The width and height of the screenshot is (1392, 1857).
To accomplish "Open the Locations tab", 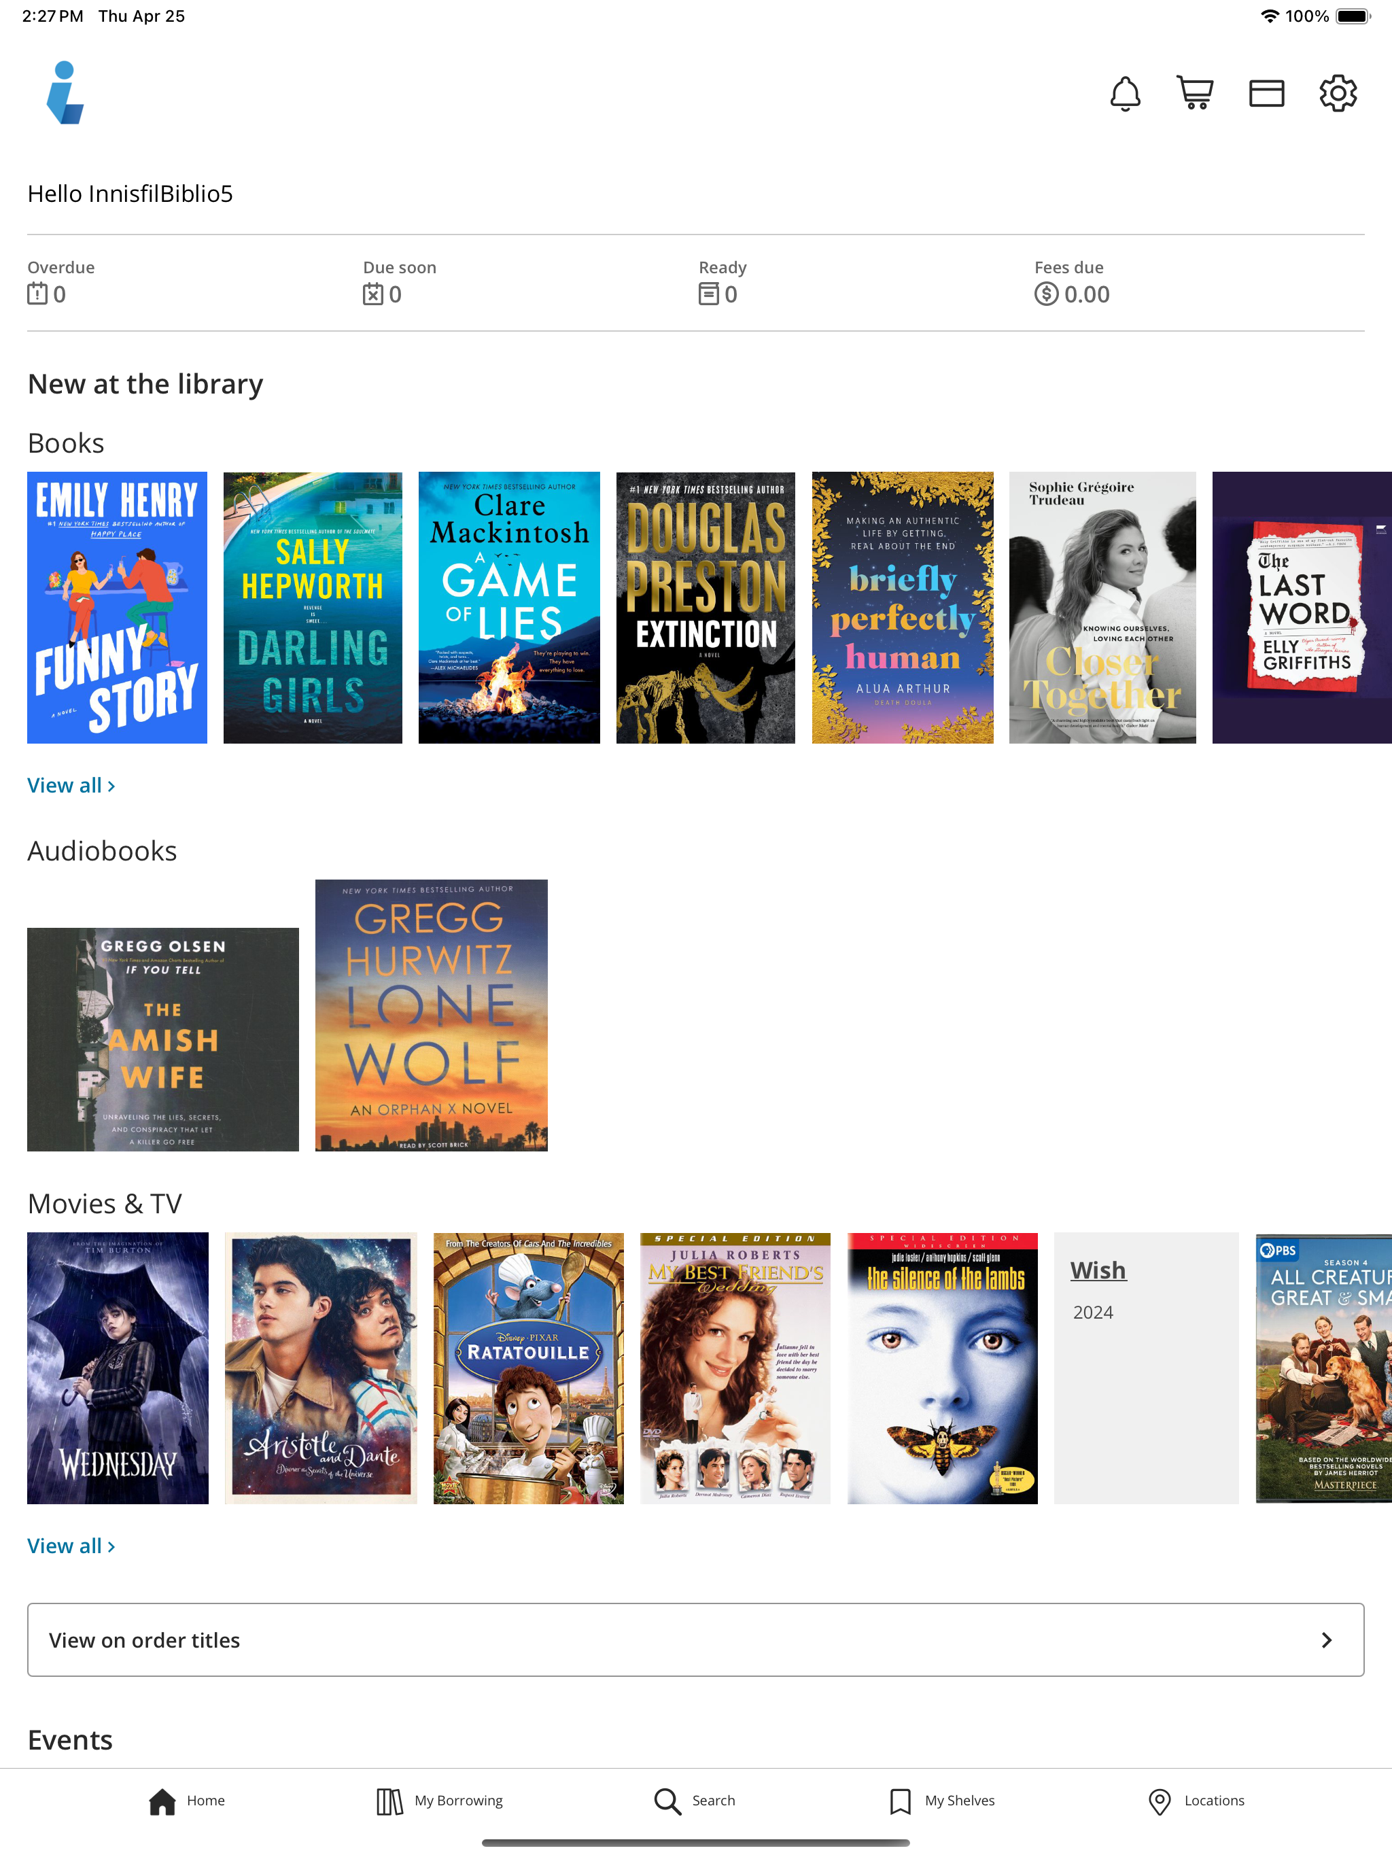I will click(x=1196, y=1801).
